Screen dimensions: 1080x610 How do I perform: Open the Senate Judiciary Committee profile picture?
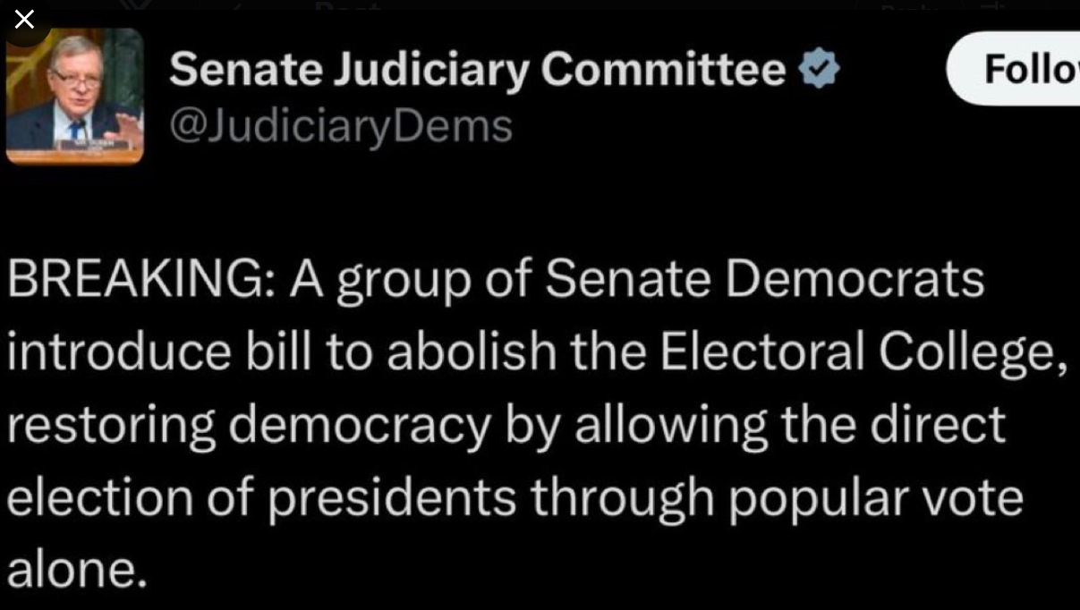74,97
